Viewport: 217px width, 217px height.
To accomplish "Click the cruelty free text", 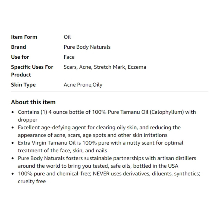I will pyautogui.click(x=32, y=181).
